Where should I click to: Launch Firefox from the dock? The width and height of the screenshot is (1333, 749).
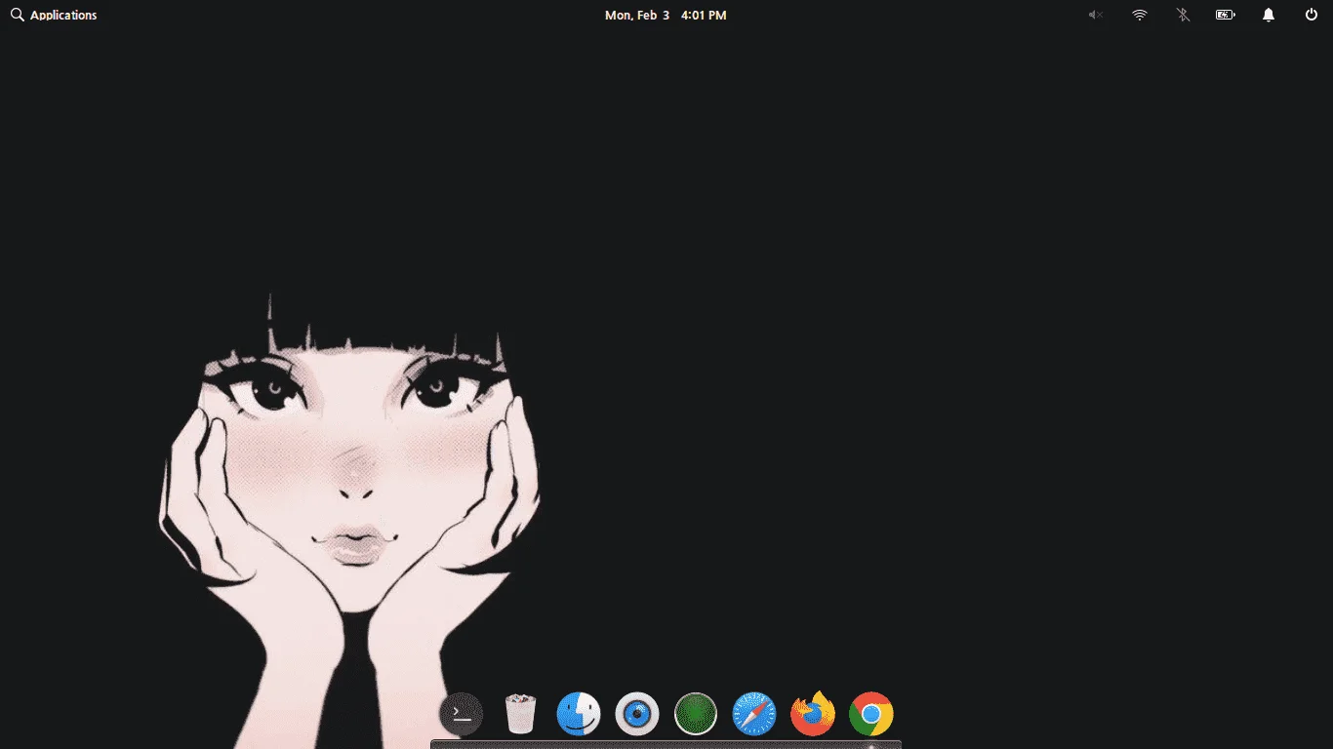[x=813, y=714]
